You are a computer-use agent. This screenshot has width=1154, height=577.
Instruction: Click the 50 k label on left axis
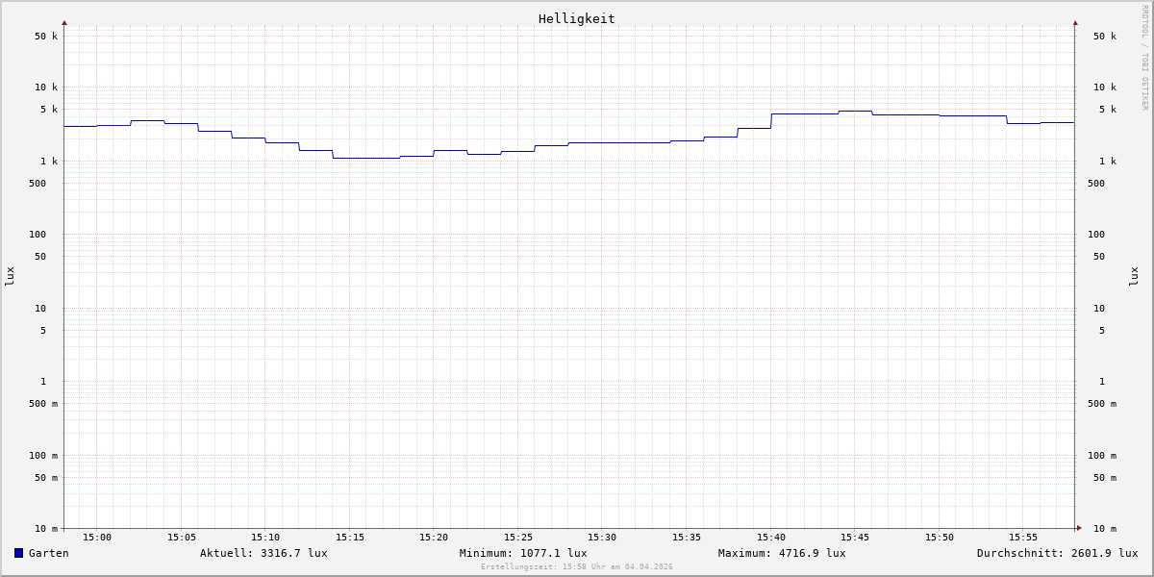point(46,37)
